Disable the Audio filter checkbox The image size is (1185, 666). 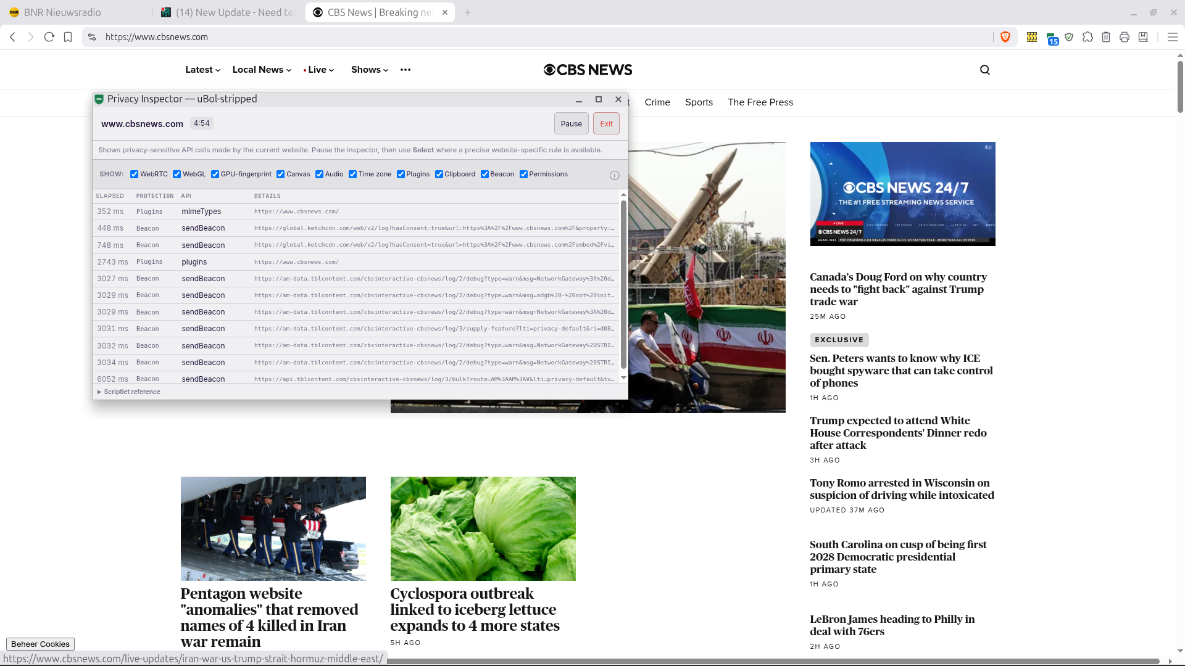coord(319,174)
